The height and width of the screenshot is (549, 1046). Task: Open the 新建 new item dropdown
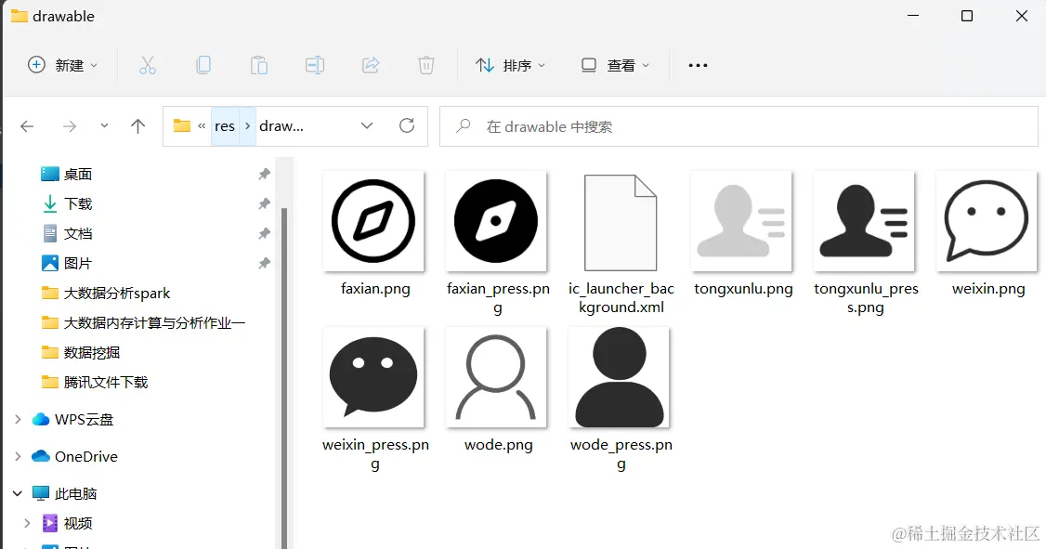(x=63, y=65)
